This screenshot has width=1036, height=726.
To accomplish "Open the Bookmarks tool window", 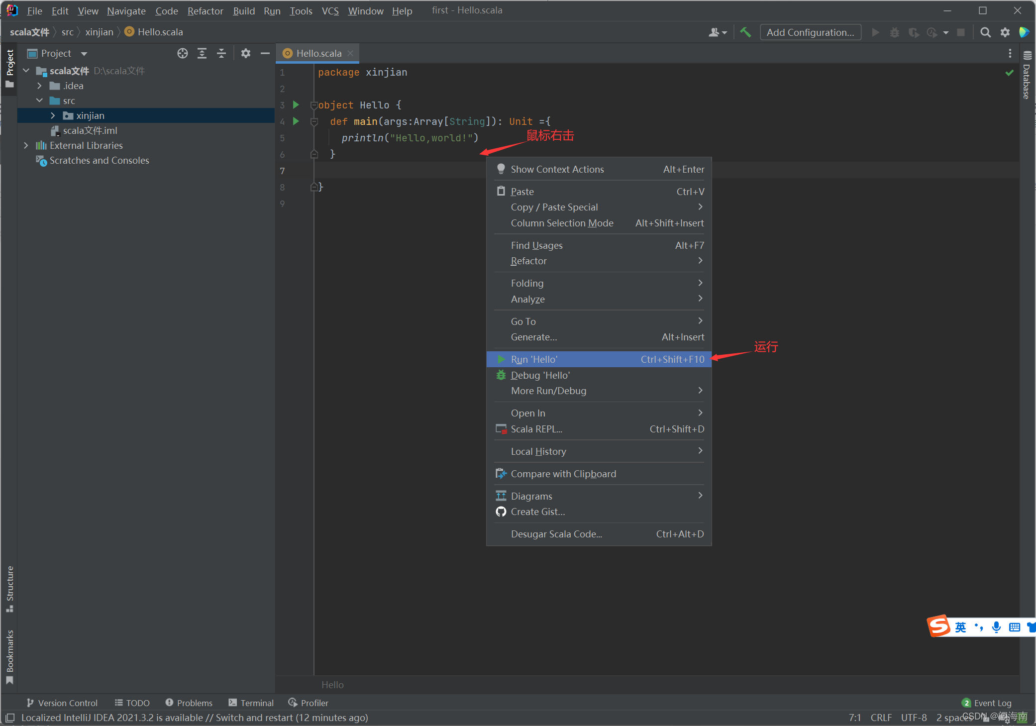I will pyautogui.click(x=9, y=657).
